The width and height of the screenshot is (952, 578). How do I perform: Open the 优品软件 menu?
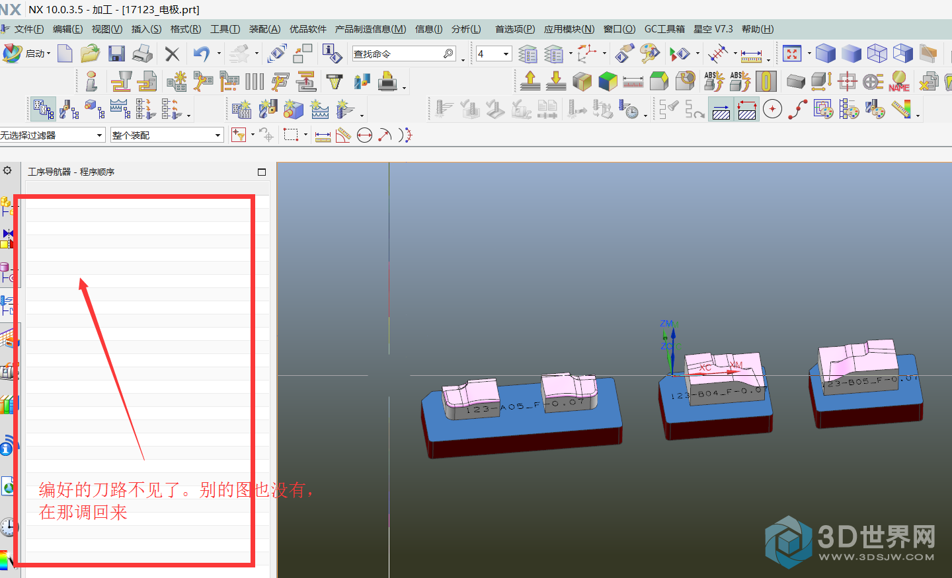point(308,29)
